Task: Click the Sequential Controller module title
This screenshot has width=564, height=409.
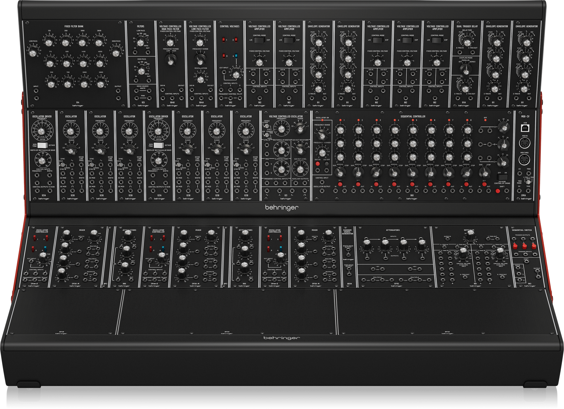Action: coord(413,116)
